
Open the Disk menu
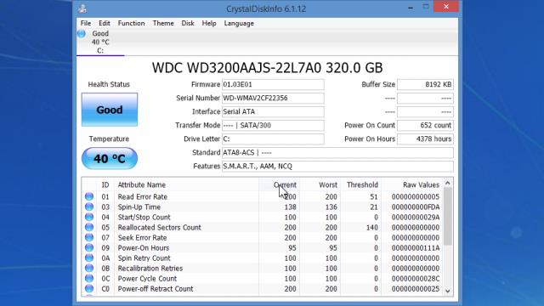point(188,23)
